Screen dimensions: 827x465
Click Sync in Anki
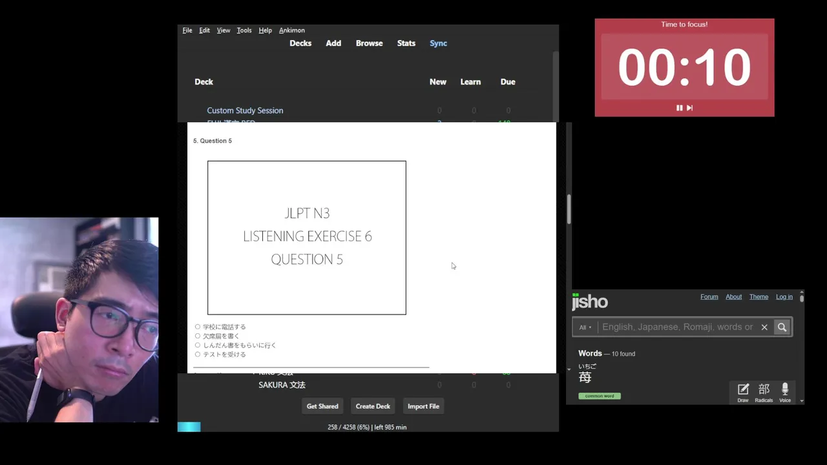tap(439, 43)
